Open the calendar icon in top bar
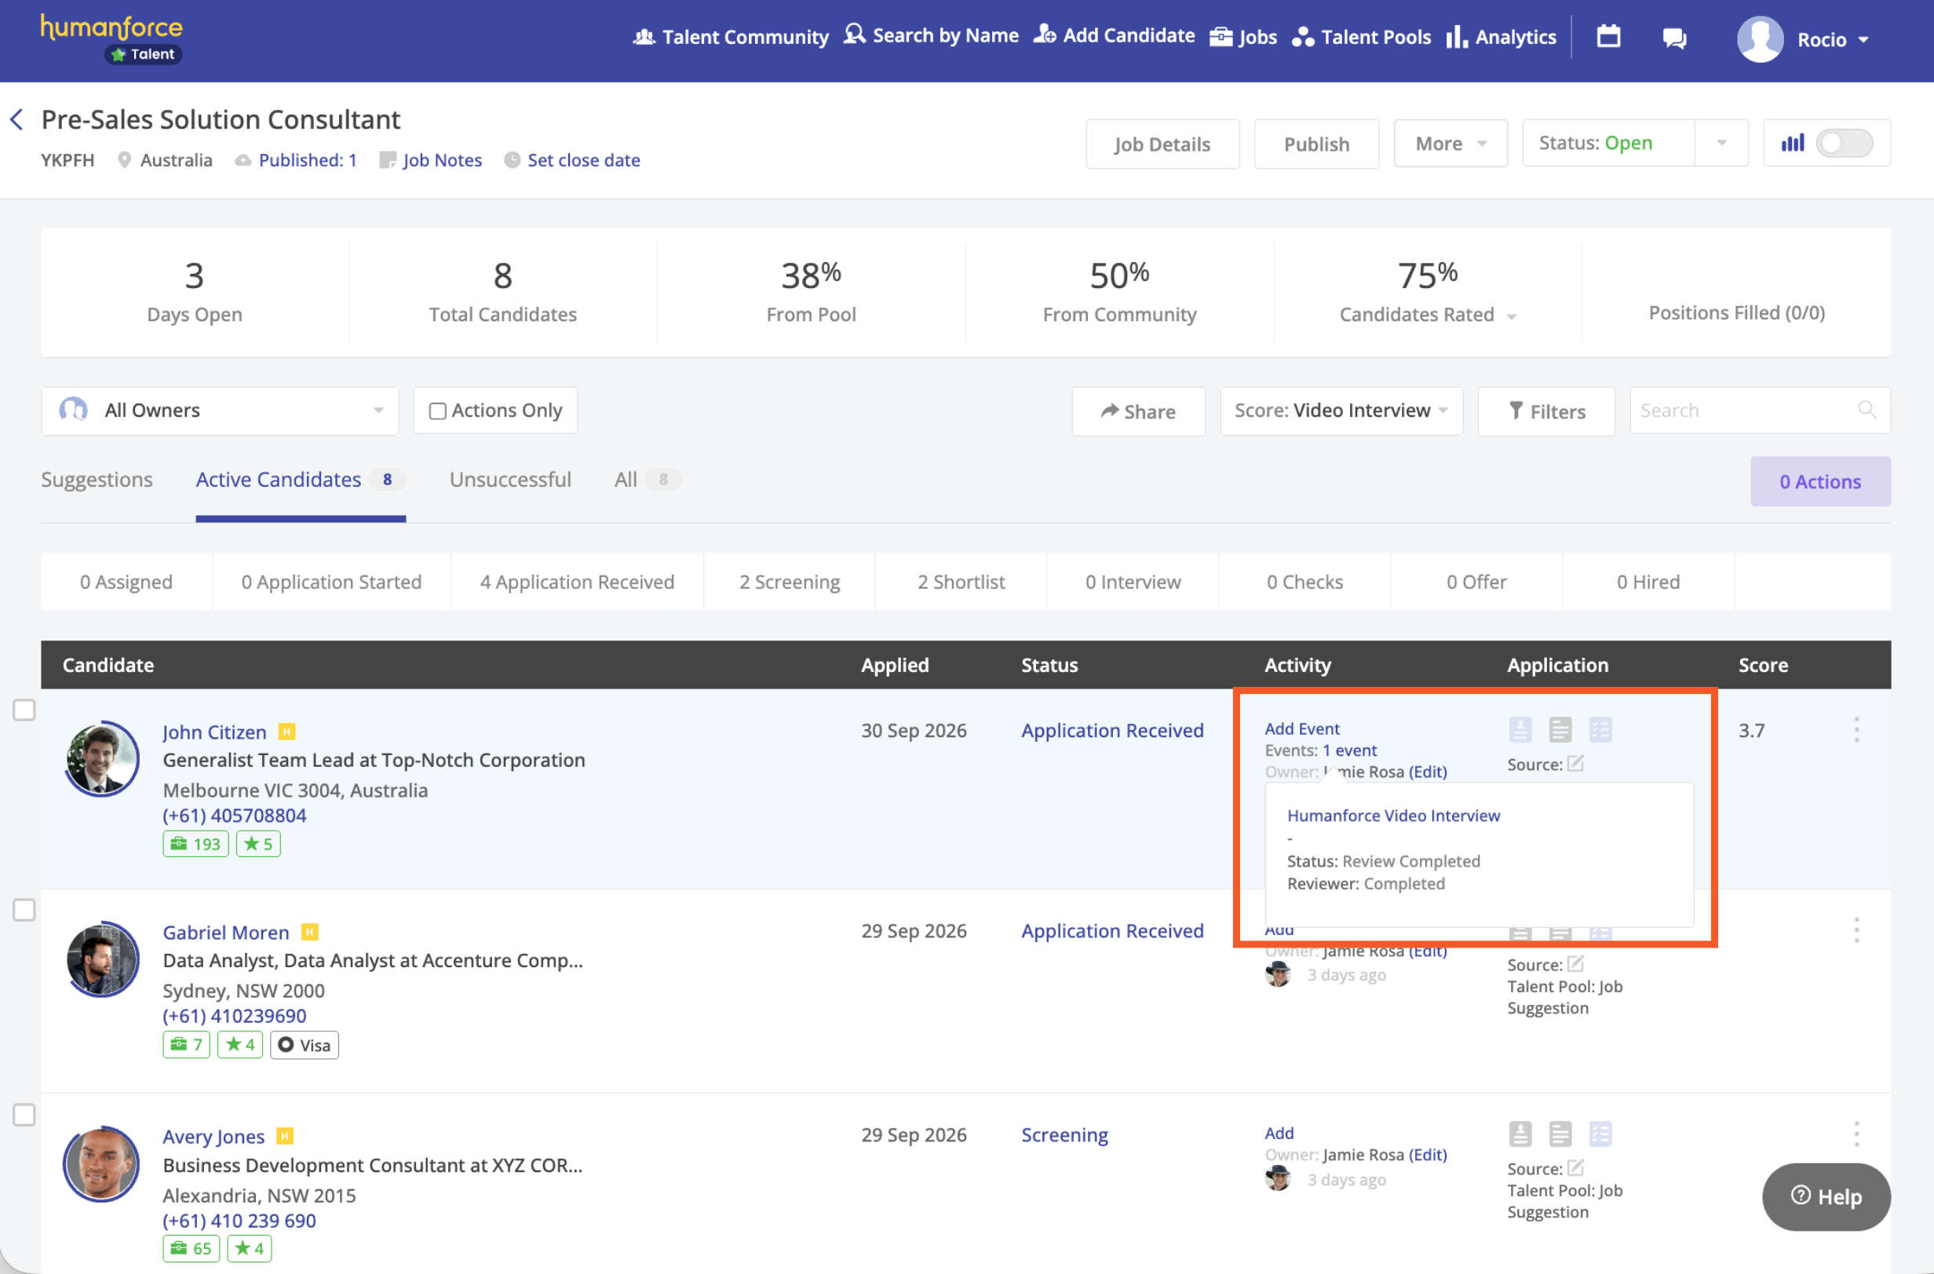Image resolution: width=1934 pixels, height=1274 pixels. [1608, 37]
